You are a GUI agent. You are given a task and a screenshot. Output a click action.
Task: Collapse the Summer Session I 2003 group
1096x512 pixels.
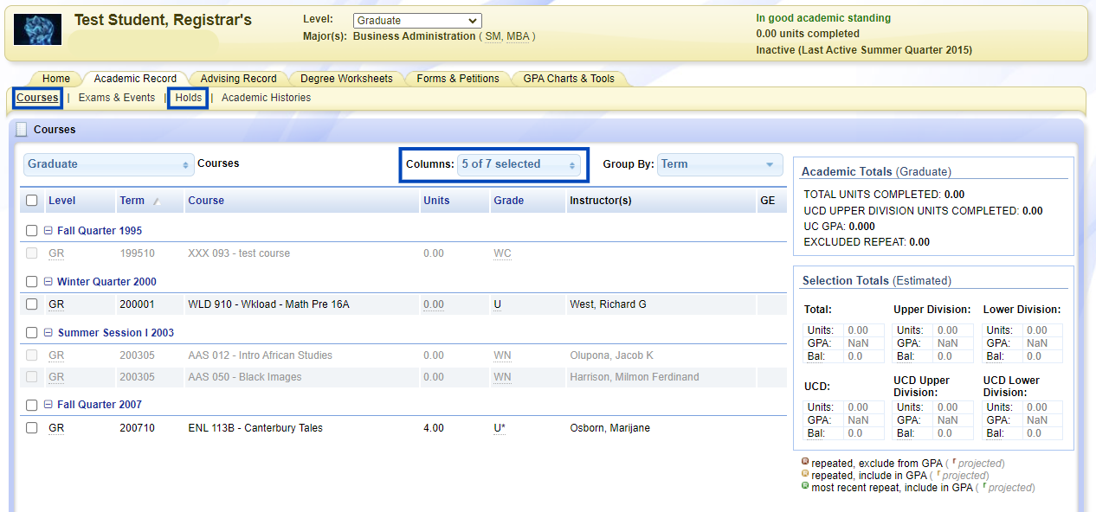[x=48, y=333]
